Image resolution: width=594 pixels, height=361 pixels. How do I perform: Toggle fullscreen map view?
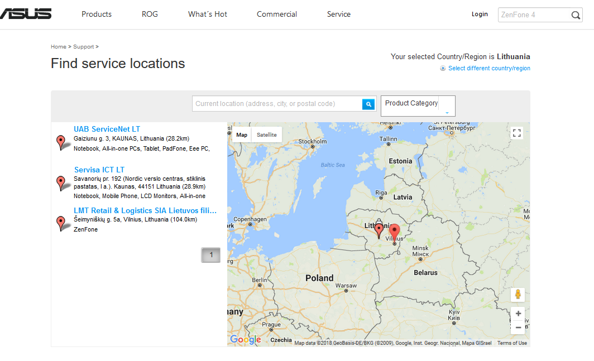point(517,133)
